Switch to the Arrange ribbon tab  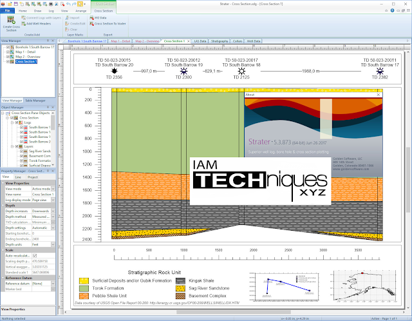click(81, 11)
